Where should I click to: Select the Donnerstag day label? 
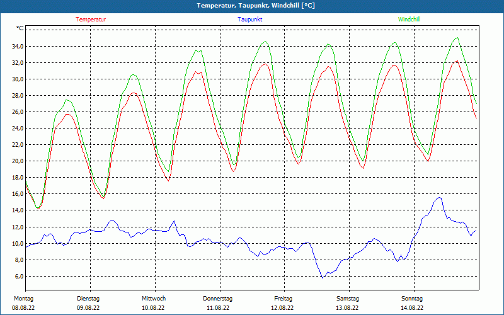pyautogui.click(x=218, y=299)
